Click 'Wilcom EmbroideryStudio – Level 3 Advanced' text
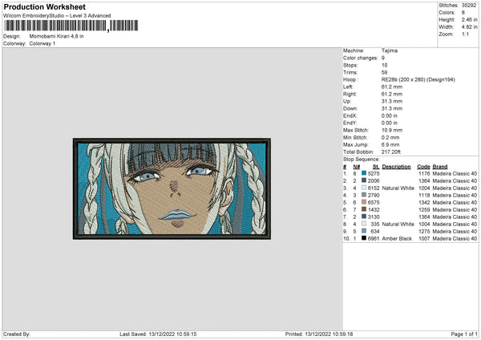The height and width of the screenshot is (340, 481). (57, 16)
